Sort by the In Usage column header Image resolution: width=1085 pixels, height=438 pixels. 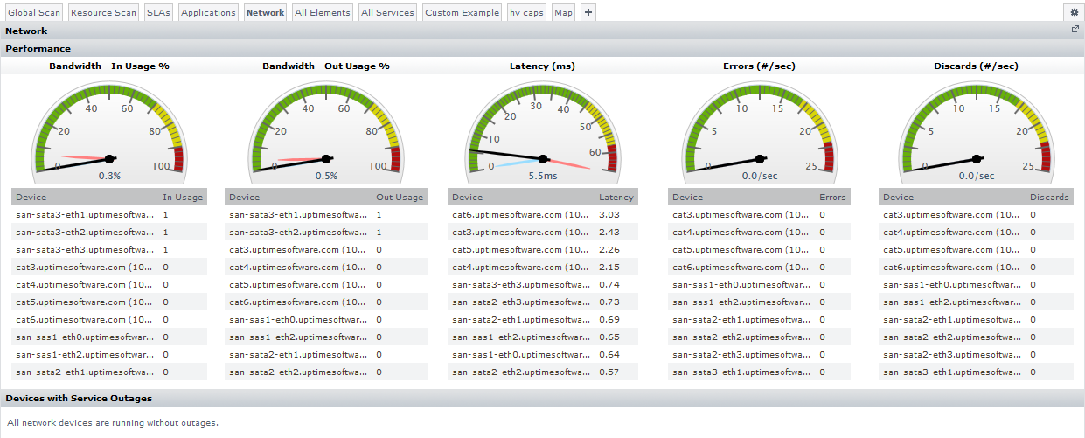point(182,198)
